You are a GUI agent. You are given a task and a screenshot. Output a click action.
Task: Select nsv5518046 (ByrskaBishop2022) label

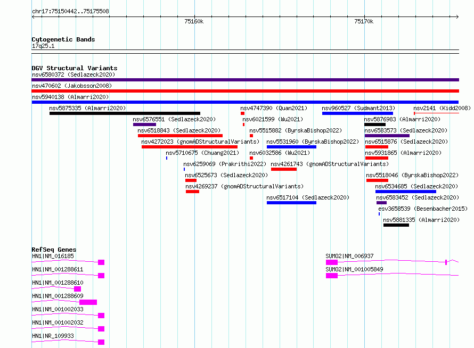pos(412,175)
